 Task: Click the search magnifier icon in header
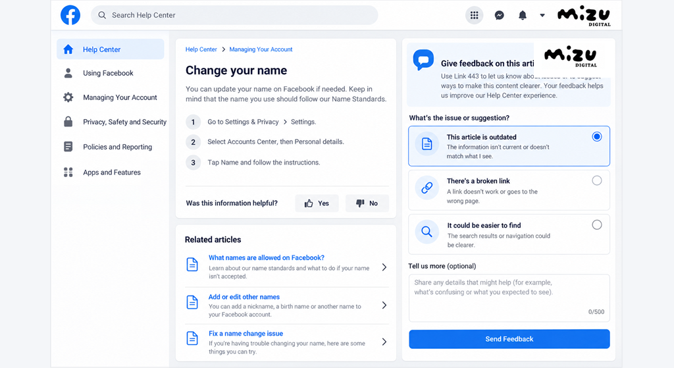tap(102, 15)
